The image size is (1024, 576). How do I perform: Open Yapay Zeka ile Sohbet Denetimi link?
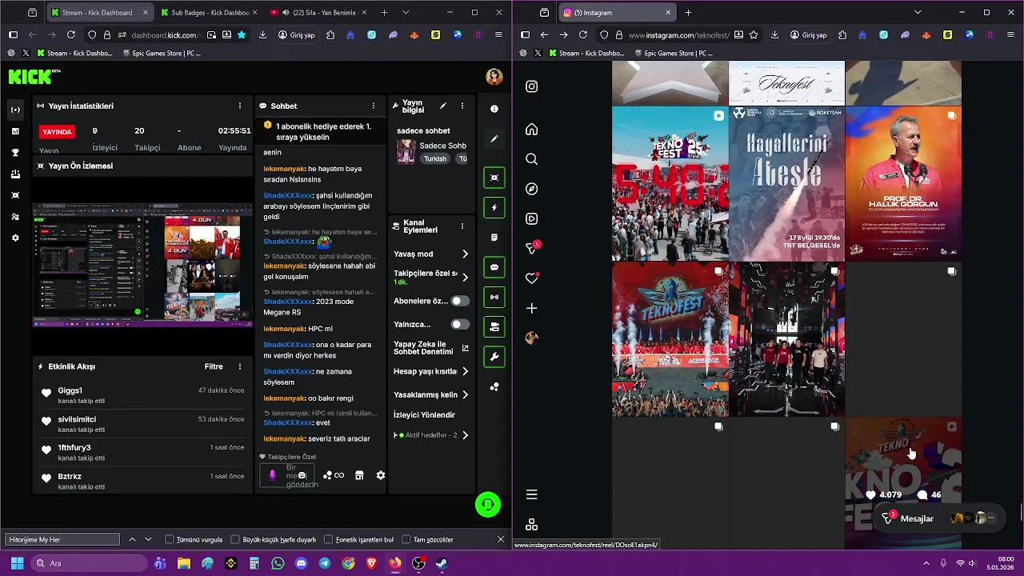click(431, 348)
